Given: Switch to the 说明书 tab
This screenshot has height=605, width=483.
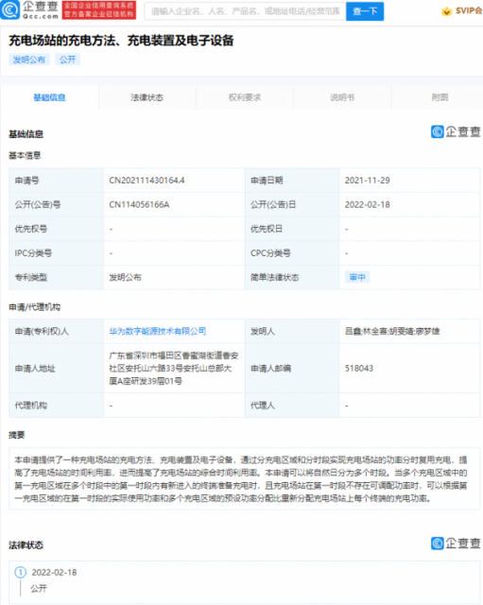Looking at the screenshot, I should [342, 97].
